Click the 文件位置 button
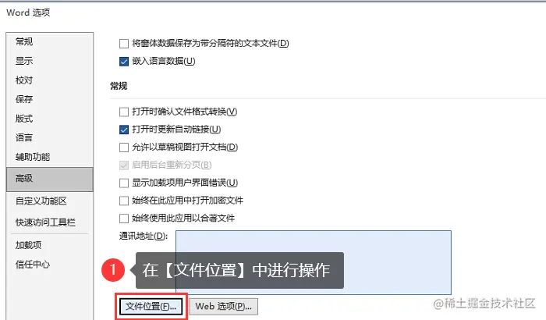The width and height of the screenshot is (546, 320). [151, 307]
